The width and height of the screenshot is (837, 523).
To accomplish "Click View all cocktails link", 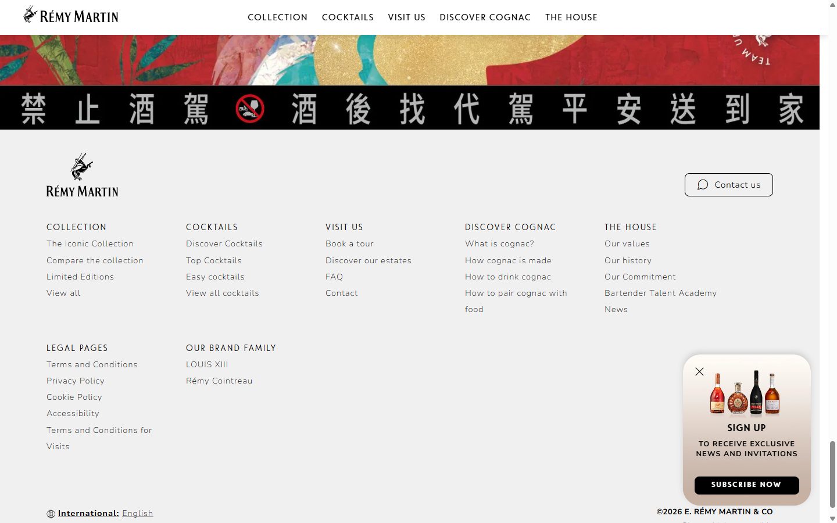I will coord(223,293).
